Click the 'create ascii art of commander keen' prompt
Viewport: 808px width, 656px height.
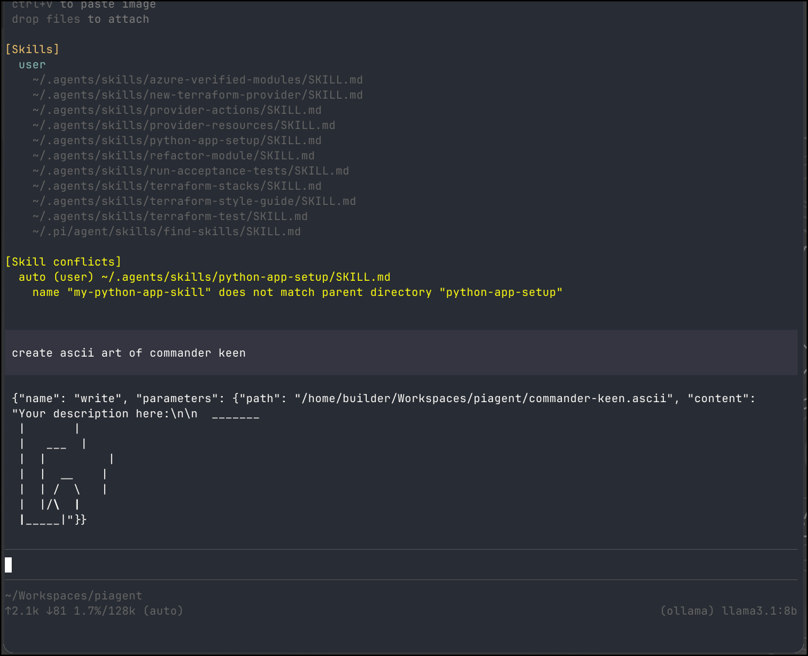click(128, 352)
